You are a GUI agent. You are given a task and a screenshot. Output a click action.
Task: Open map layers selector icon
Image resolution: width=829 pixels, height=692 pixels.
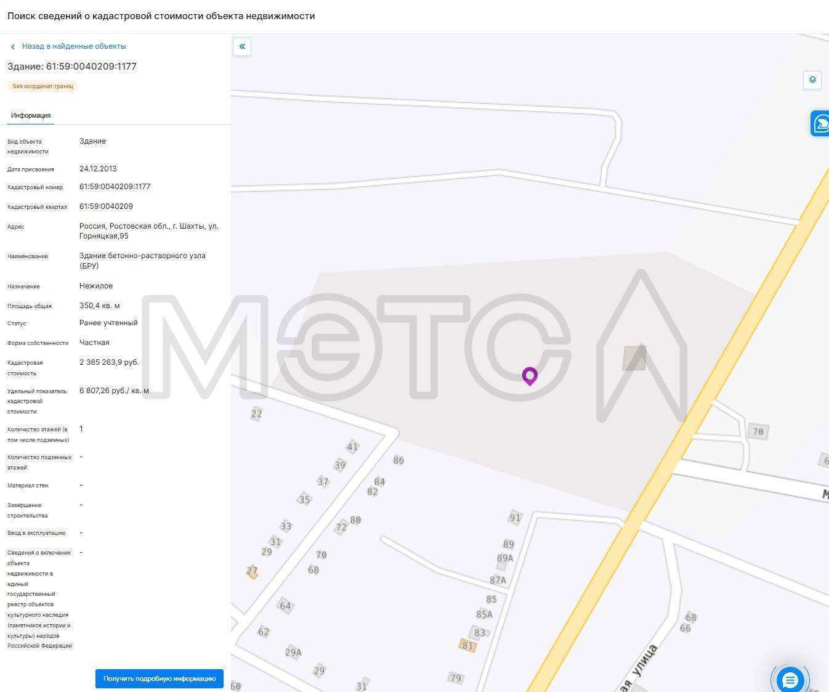pyautogui.click(x=812, y=80)
